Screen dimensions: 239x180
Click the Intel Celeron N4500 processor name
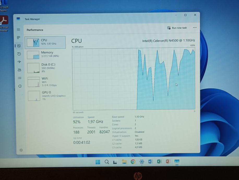169,40
